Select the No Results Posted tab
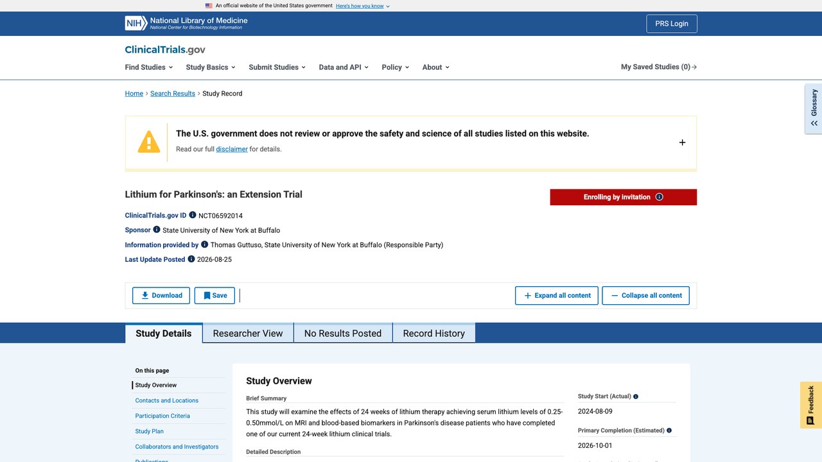The height and width of the screenshot is (462, 822). (x=343, y=333)
